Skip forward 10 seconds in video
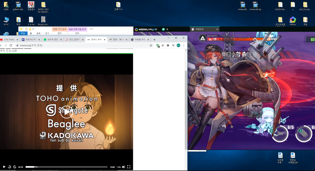This screenshot has width=315, height=171. click(x=14, y=167)
